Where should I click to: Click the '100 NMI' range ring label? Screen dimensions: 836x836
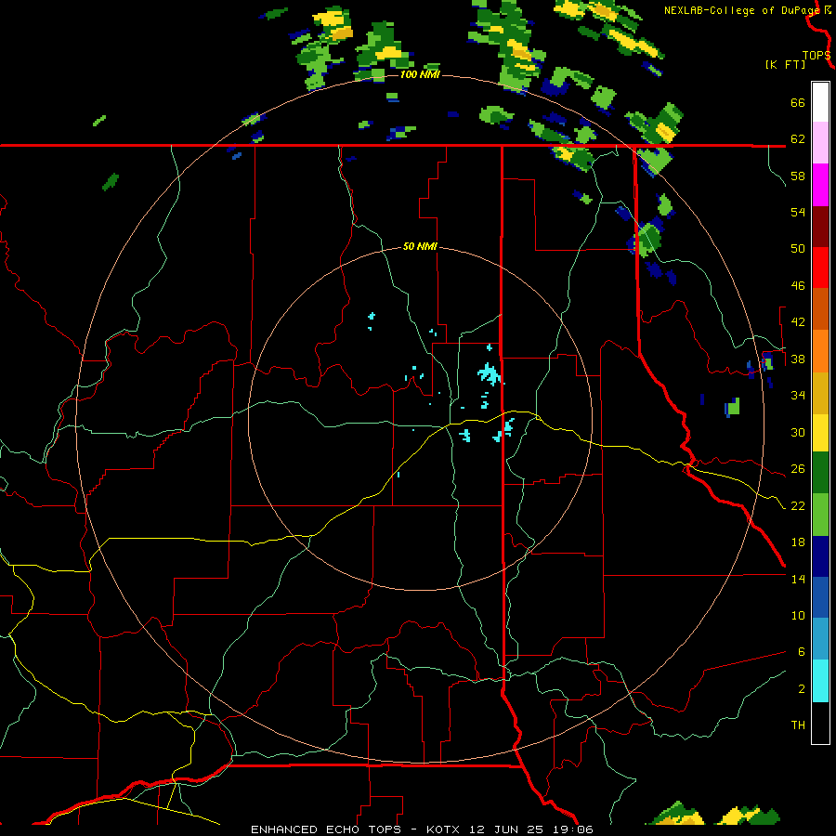click(420, 74)
